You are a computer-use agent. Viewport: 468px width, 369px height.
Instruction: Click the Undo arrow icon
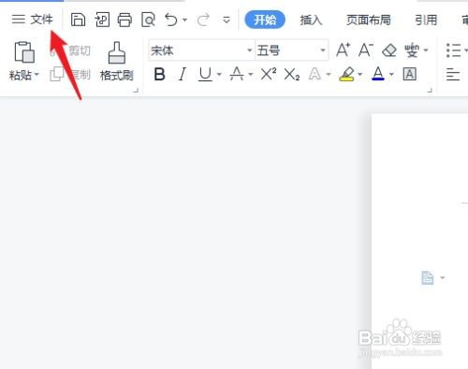tap(171, 20)
